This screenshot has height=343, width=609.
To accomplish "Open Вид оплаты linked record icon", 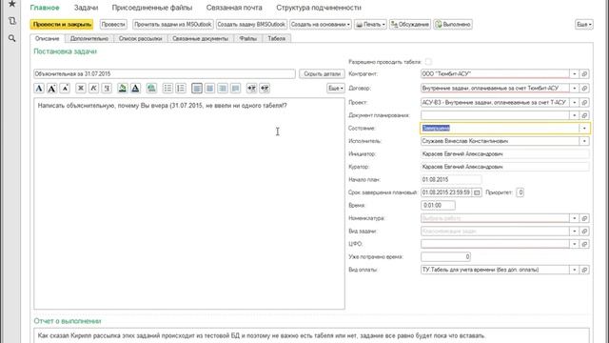I will [x=584, y=270].
